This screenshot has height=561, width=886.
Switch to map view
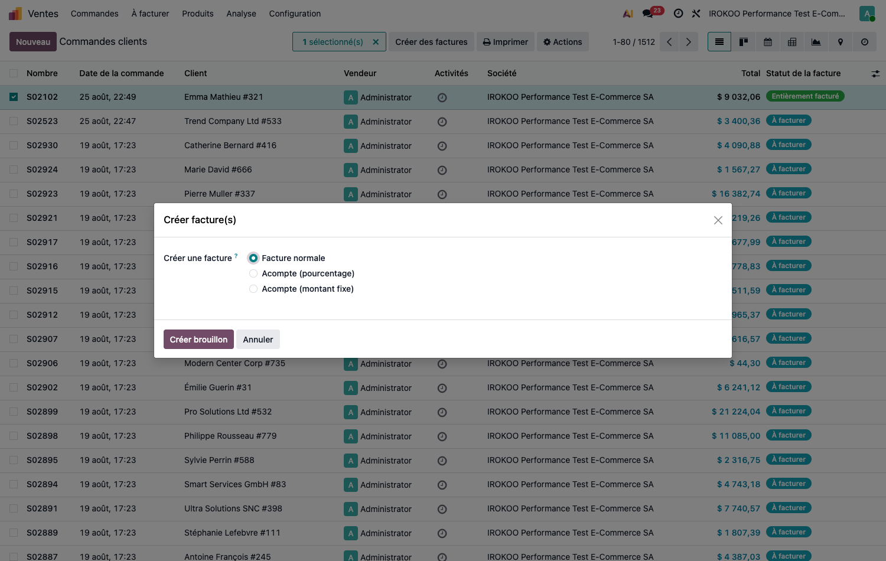pos(841,42)
